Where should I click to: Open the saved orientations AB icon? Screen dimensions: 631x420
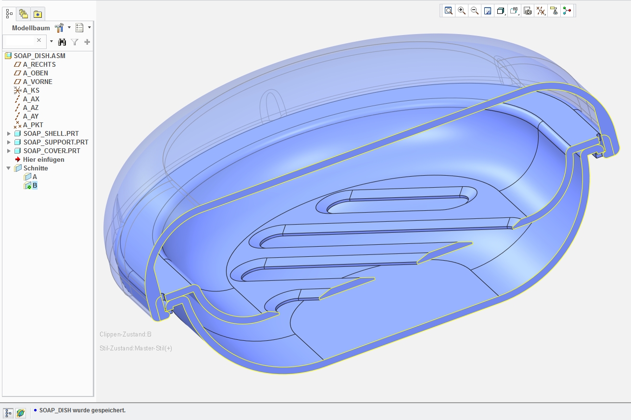(514, 11)
